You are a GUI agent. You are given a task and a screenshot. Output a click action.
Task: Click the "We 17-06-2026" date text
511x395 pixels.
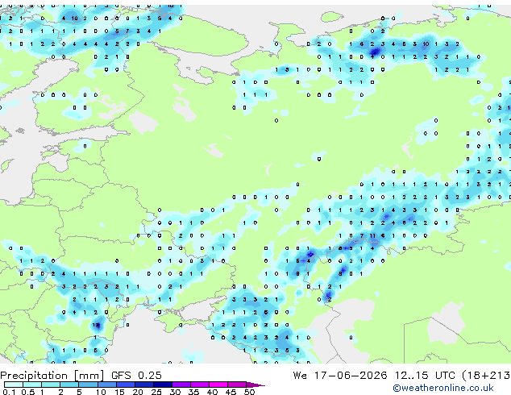pyautogui.click(x=340, y=376)
